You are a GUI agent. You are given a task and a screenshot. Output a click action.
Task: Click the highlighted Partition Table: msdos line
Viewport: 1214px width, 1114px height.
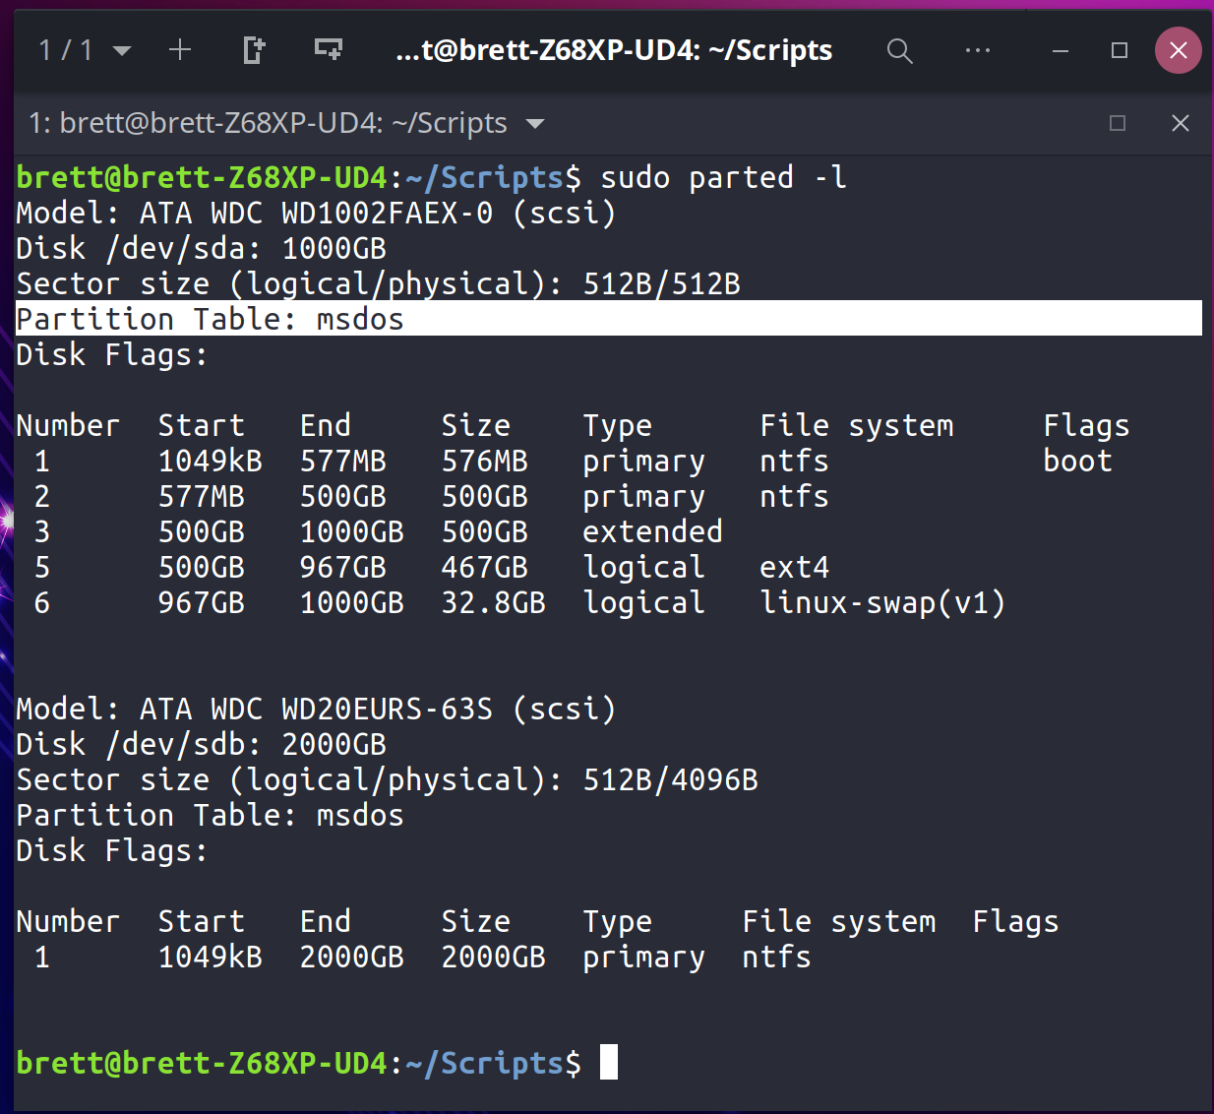[x=209, y=318]
